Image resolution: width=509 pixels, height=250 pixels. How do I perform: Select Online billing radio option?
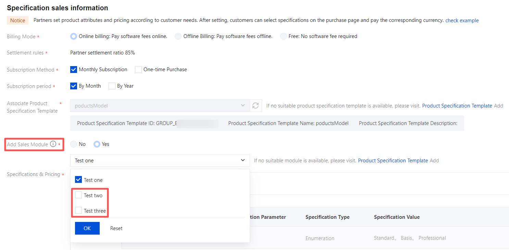coord(74,36)
